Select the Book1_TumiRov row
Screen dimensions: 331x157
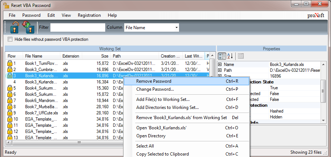(108, 63)
